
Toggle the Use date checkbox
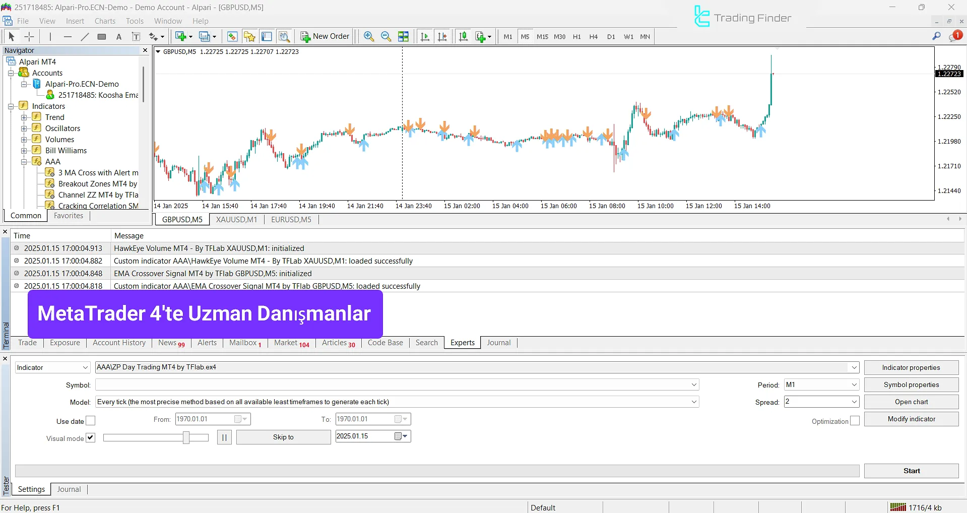tap(91, 421)
